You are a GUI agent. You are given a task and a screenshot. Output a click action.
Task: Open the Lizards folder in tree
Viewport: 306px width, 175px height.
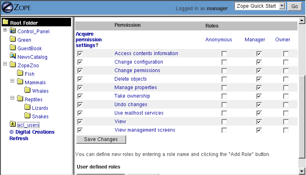tap(40, 108)
